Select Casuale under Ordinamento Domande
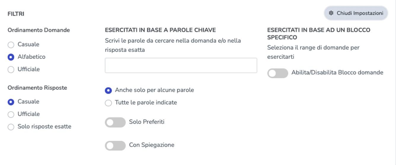This screenshot has height=165, width=396. coord(11,45)
